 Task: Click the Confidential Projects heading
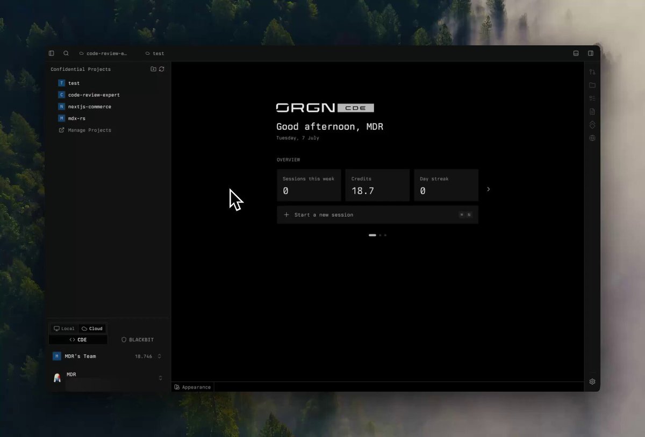click(x=81, y=69)
